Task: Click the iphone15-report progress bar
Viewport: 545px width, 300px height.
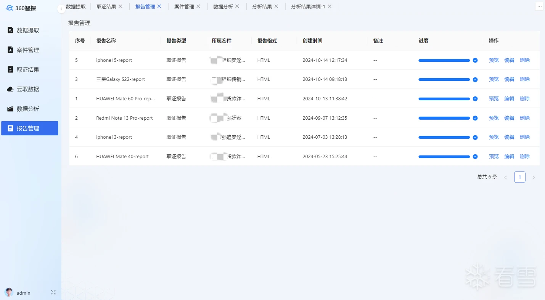Action: point(444,60)
